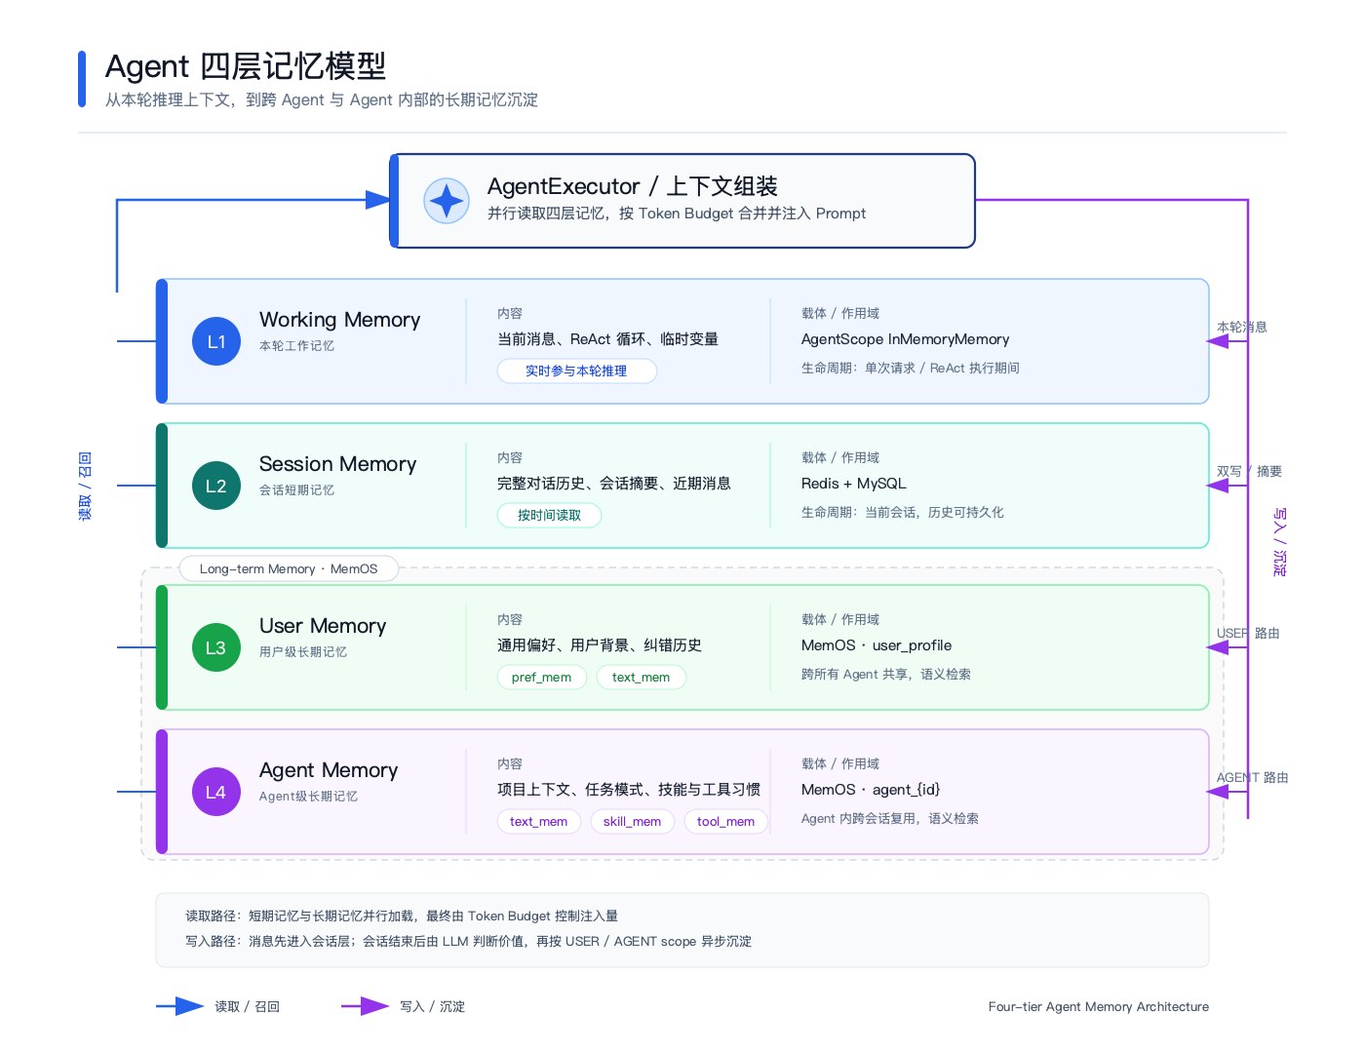Click the USER 路由 label
The image size is (1365, 1053).
(1248, 633)
